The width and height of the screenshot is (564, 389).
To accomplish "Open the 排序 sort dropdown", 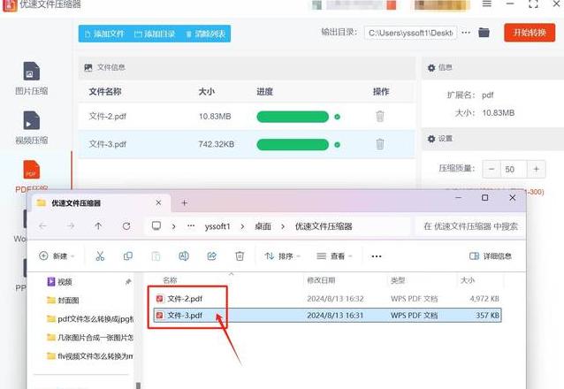I will [x=282, y=256].
